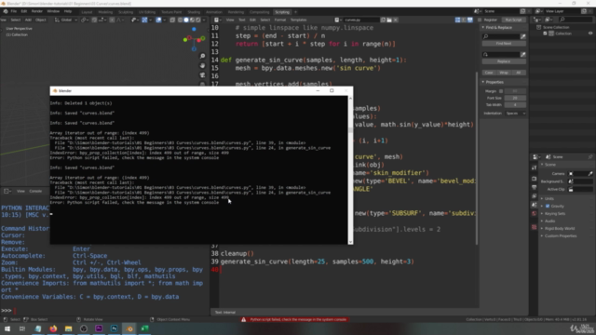Toggle the Case match option
This screenshot has width=596, height=335.
point(489,73)
